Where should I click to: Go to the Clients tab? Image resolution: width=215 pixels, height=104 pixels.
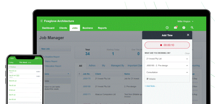pyautogui.click(x=63, y=28)
